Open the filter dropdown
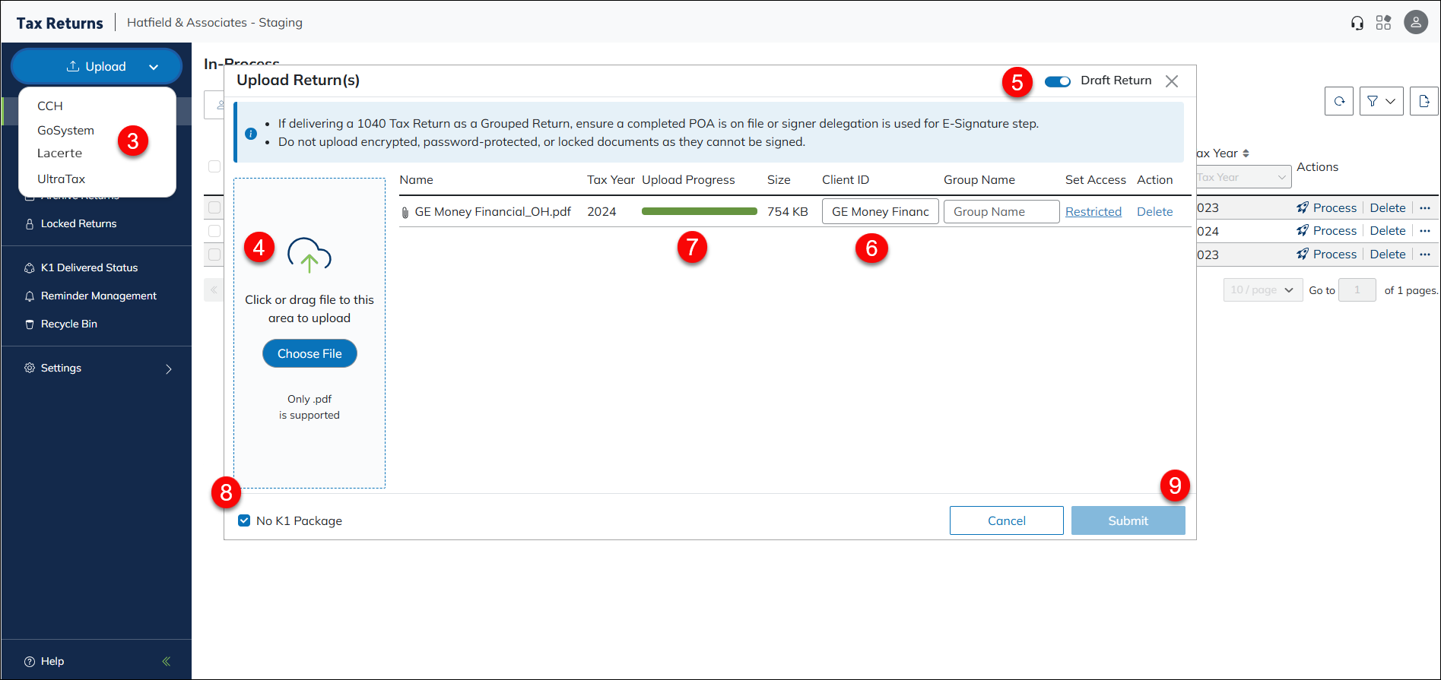This screenshot has width=1441, height=680. point(1381,101)
